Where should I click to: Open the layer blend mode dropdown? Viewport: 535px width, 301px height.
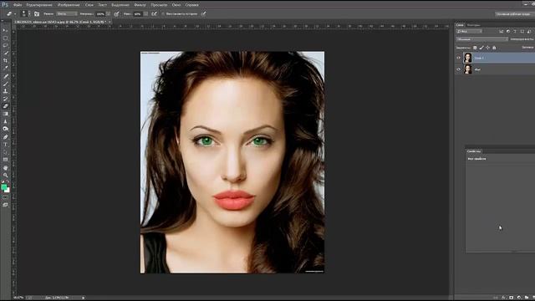481,39
